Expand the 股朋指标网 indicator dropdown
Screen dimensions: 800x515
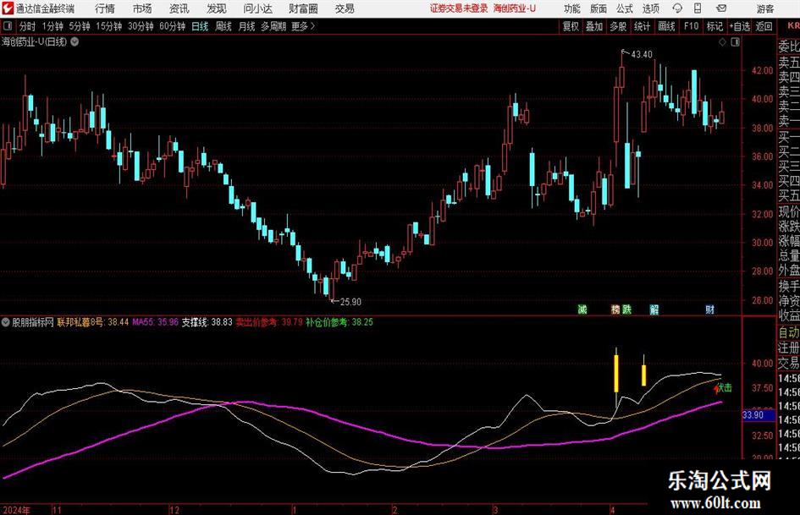[6, 321]
